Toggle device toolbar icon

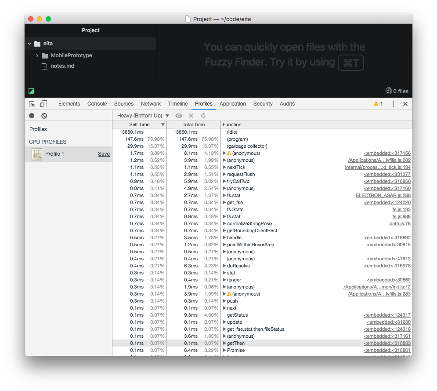pyautogui.click(x=43, y=104)
